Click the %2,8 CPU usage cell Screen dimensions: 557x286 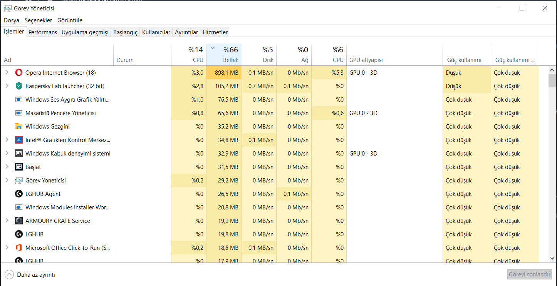point(189,86)
